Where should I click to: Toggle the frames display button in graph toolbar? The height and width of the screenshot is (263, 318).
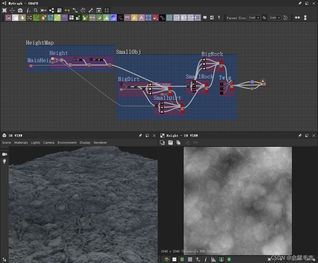[52, 10]
